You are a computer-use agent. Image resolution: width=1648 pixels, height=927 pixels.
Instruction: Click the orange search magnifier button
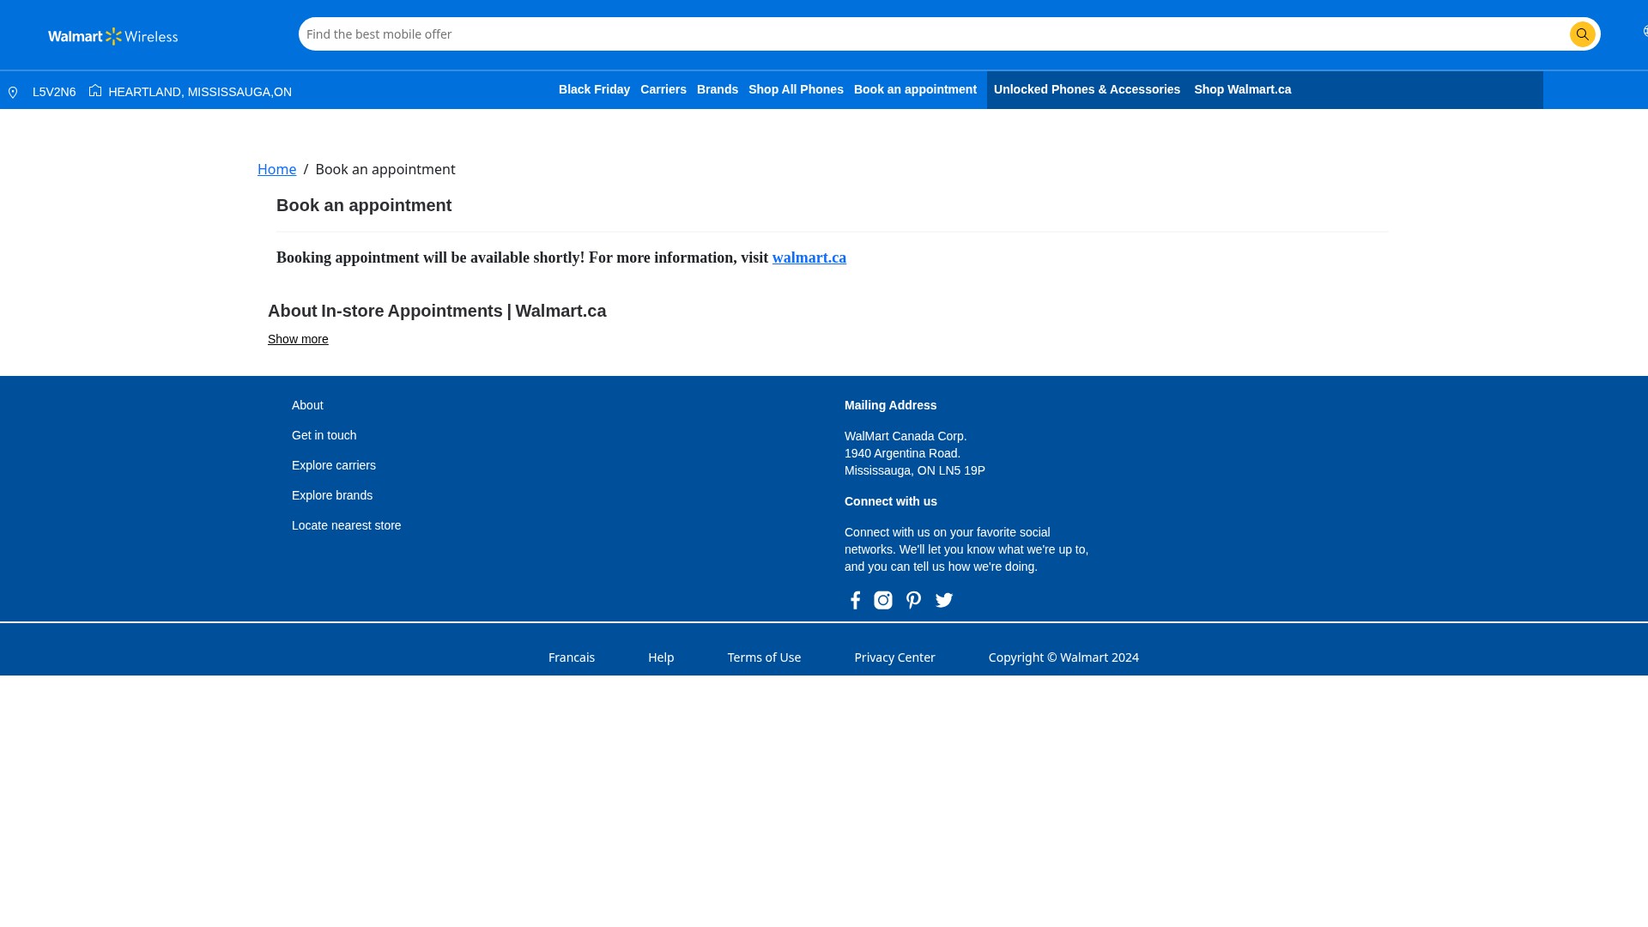(x=1582, y=34)
